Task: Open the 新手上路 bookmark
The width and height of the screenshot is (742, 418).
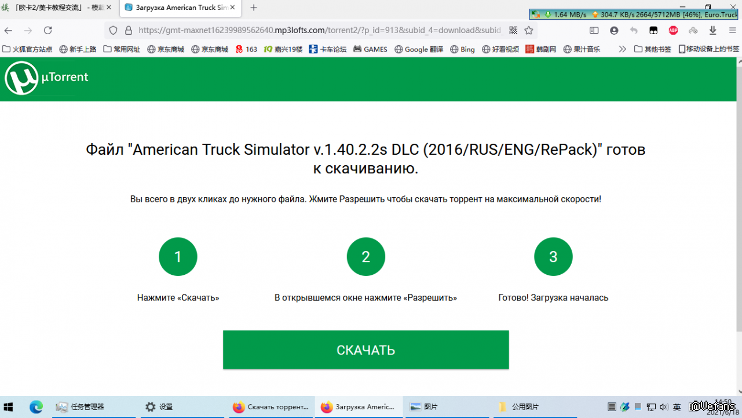Action: [78, 49]
